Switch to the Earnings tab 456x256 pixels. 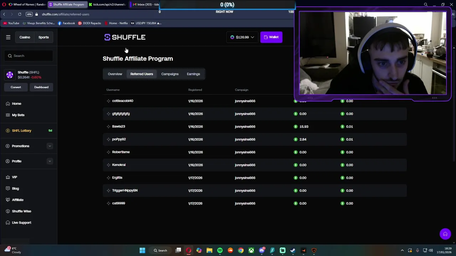point(193,74)
